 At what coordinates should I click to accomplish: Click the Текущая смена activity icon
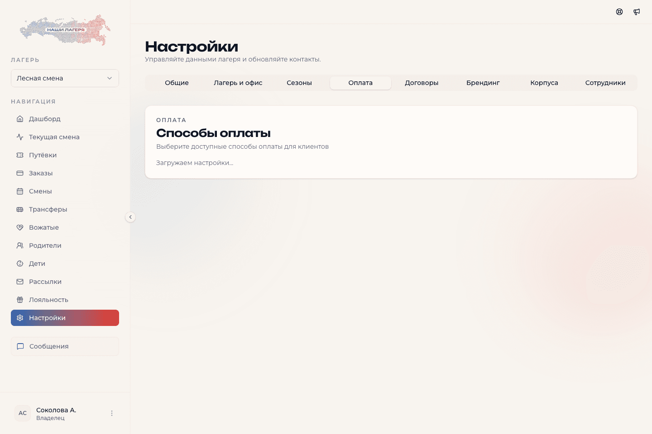click(20, 137)
